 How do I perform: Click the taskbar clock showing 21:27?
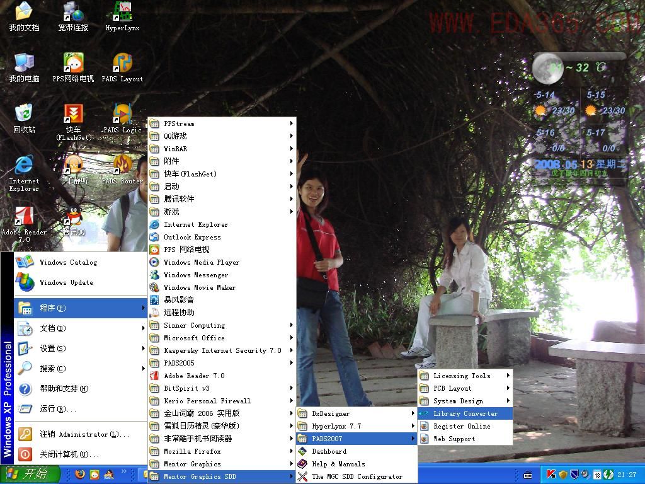[626, 475]
